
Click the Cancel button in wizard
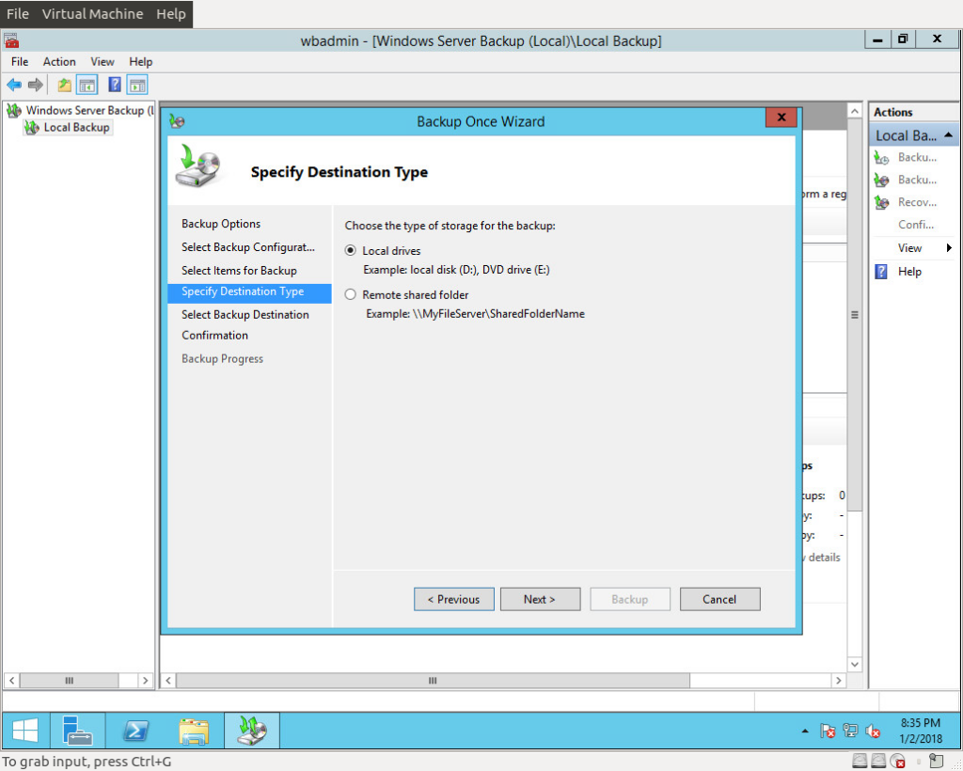pyautogui.click(x=719, y=599)
